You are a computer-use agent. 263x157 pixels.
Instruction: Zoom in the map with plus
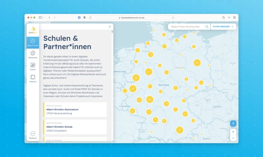tap(233, 132)
